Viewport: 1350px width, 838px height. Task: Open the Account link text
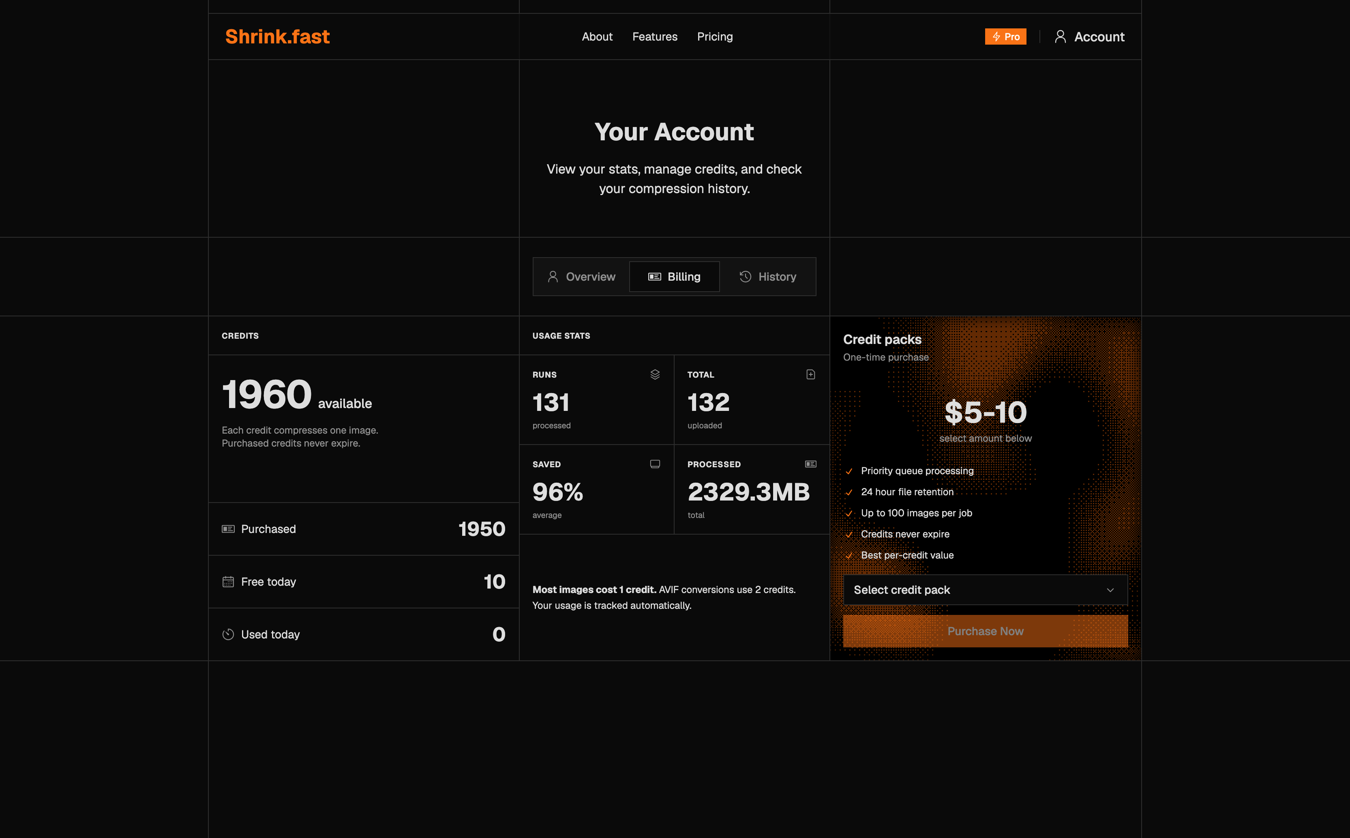pos(1099,37)
